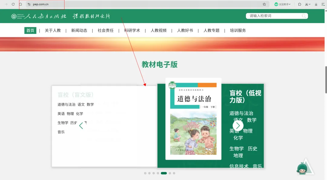The width and height of the screenshot is (327, 180).
Task: Show previous slide with left chevron
Action: [81, 126]
